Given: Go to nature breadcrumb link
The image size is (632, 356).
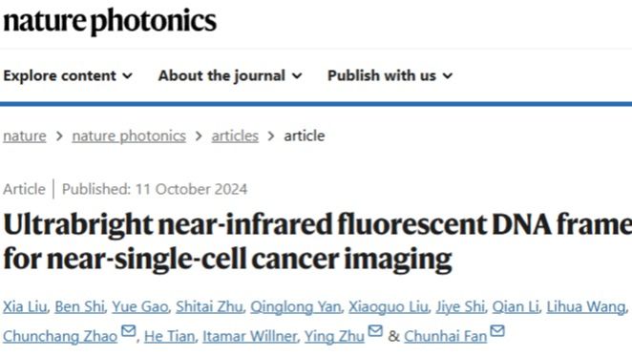Looking at the screenshot, I should pos(25,136).
